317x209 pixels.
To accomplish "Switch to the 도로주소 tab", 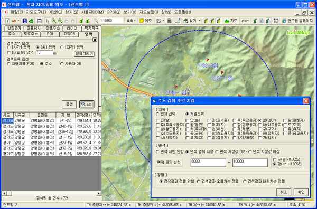I will click(x=31, y=34).
